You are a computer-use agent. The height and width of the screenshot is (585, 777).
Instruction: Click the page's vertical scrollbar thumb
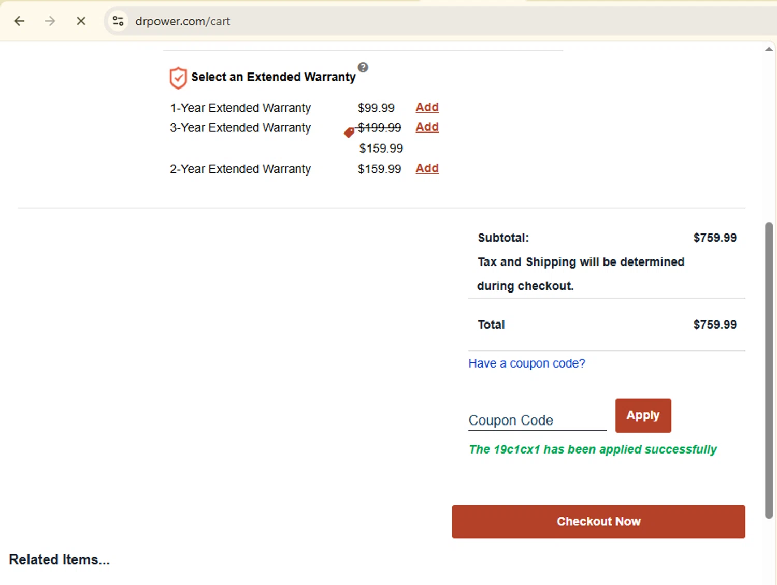(x=769, y=370)
